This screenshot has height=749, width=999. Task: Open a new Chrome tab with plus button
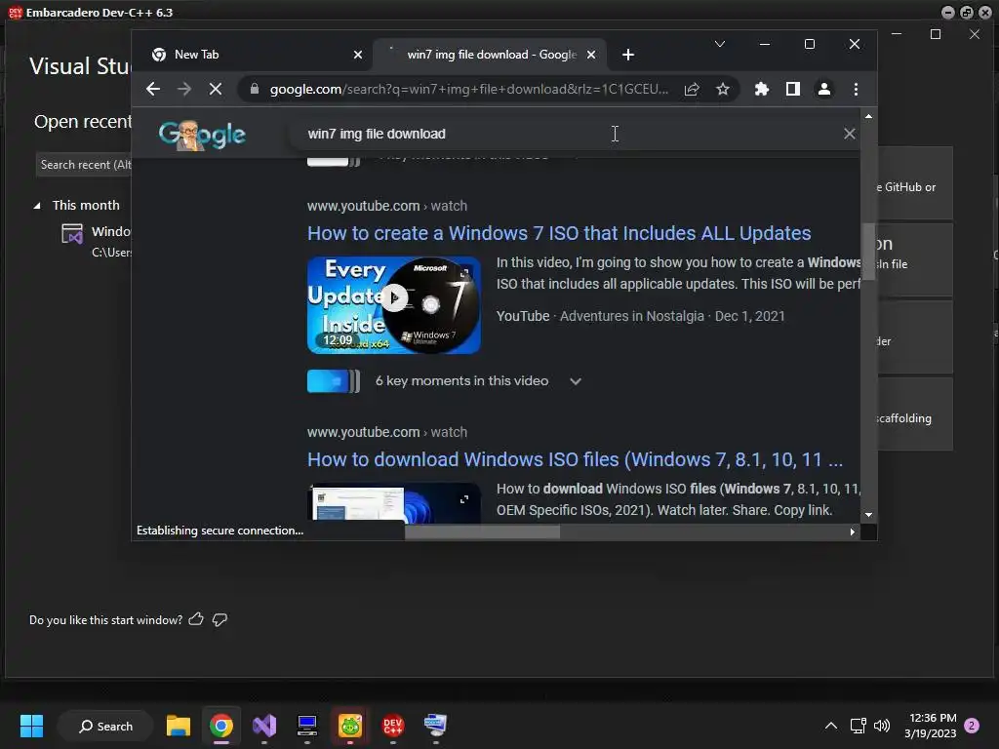(x=628, y=55)
